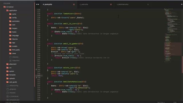Close the m_query.php tab
This screenshot has width=183, height=103.
coord(74,5)
